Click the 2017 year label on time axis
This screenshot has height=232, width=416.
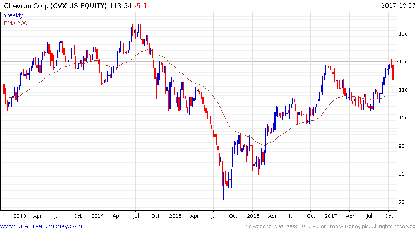pyautogui.click(x=330, y=216)
